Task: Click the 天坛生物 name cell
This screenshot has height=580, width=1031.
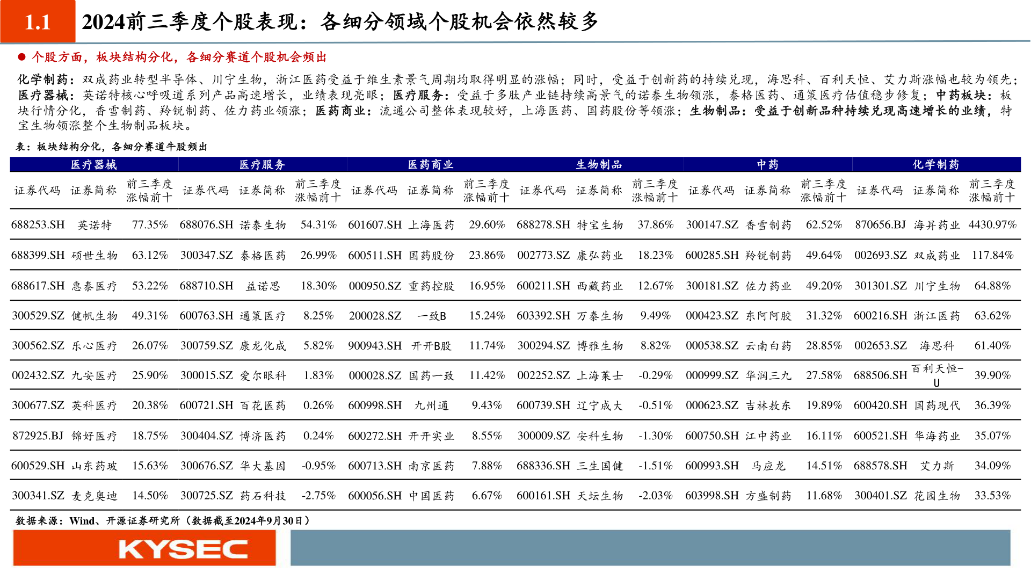Action: [600, 496]
